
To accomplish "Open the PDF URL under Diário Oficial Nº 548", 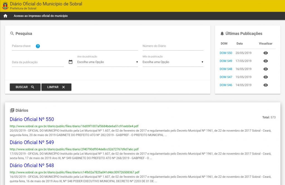I will [74, 172].
